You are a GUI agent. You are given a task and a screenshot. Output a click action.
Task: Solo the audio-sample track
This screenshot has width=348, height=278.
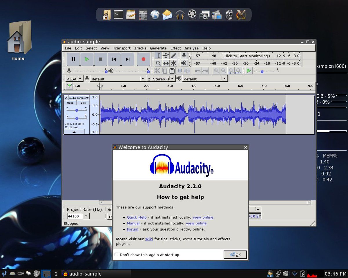(83, 103)
